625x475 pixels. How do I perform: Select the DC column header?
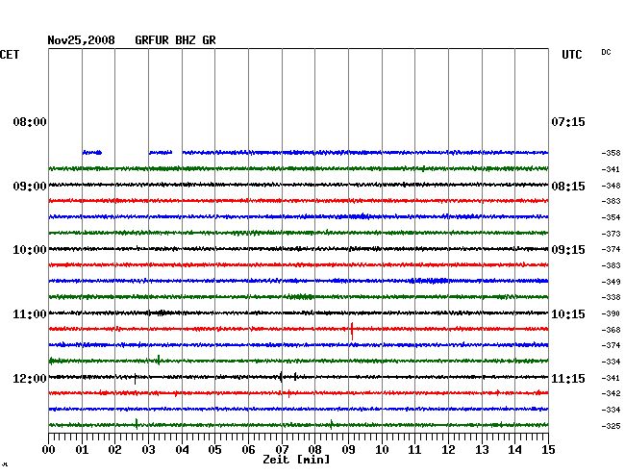(x=606, y=52)
